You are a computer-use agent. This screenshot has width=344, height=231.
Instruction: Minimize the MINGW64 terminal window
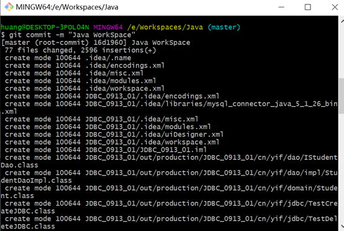281,7
